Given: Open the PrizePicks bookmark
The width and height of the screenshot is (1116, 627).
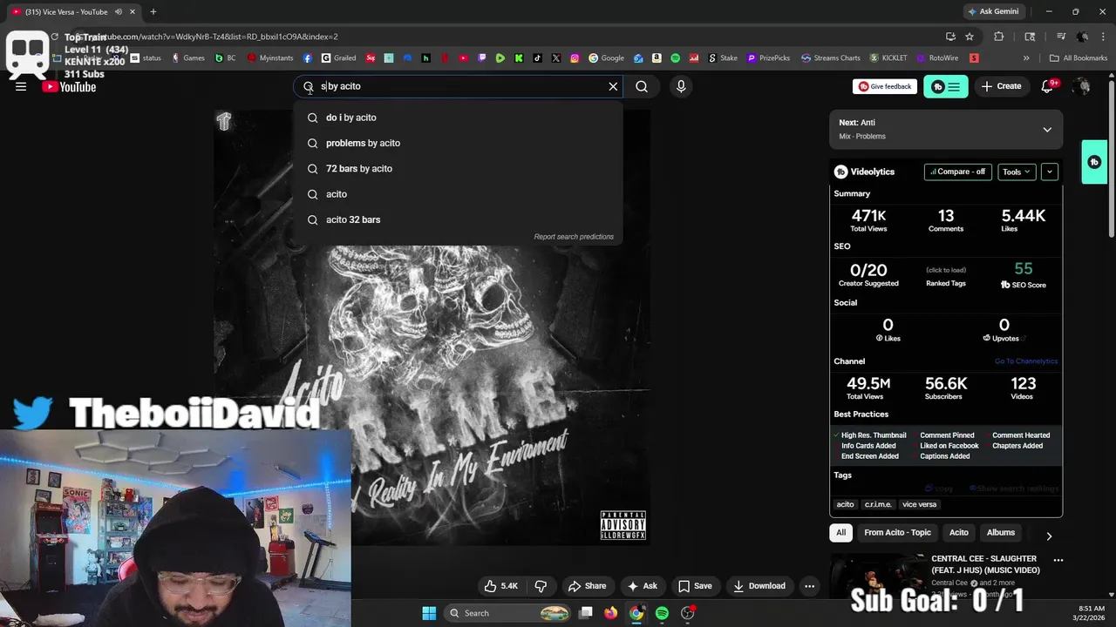Looking at the screenshot, I should [x=768, y=58].
